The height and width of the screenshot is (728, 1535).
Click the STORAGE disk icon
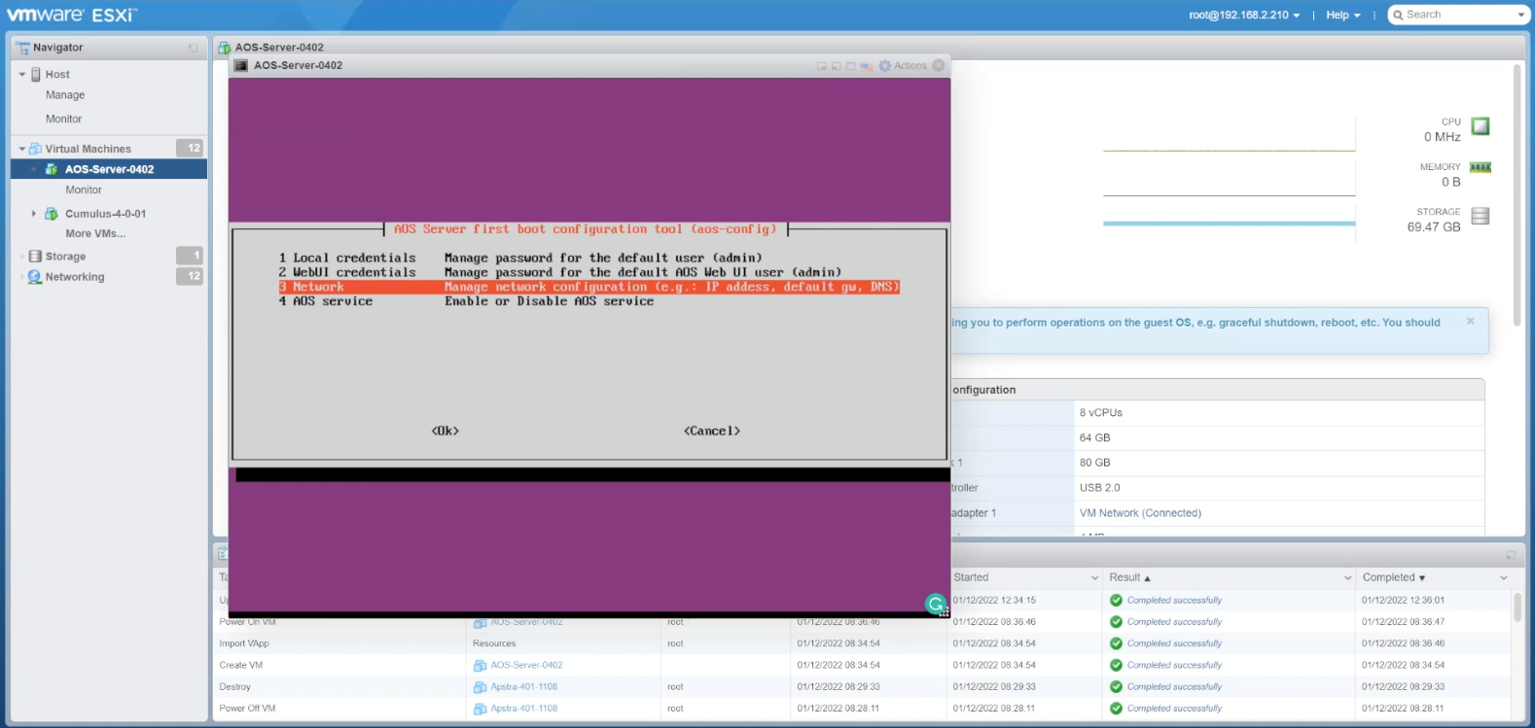(1481, 216)
